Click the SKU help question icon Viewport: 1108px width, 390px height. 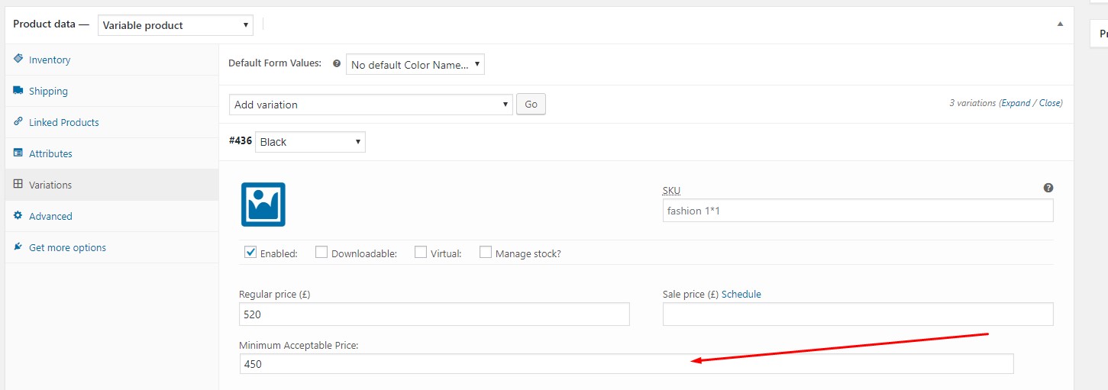(x=1048, y=188)
